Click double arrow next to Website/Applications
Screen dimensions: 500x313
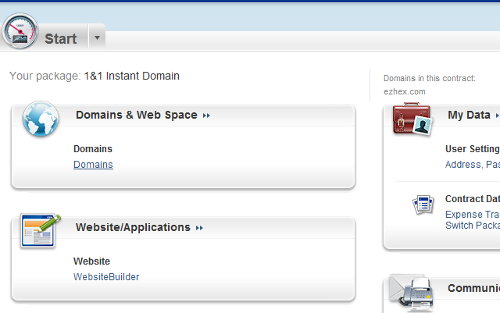coord(200,228)
